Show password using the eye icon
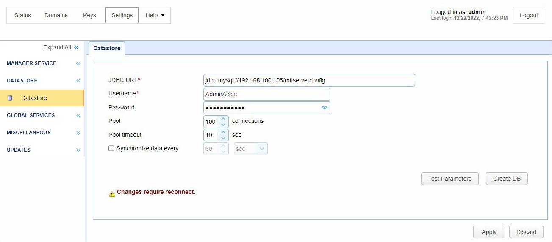Viewport: 552px width, 242px height. (x=325, y=108)
